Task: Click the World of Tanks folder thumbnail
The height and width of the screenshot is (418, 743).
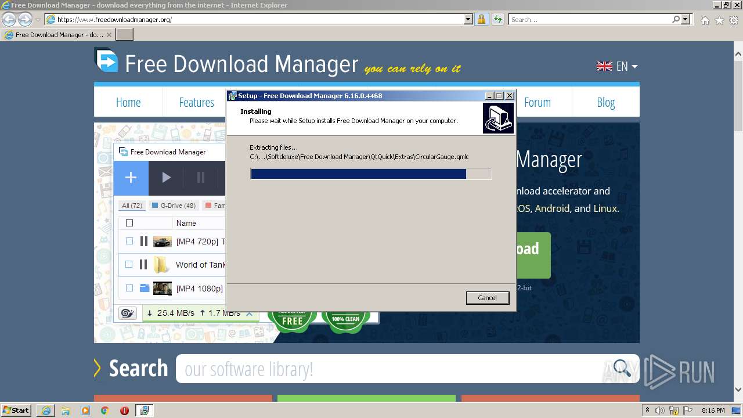Action: [161, 265]
